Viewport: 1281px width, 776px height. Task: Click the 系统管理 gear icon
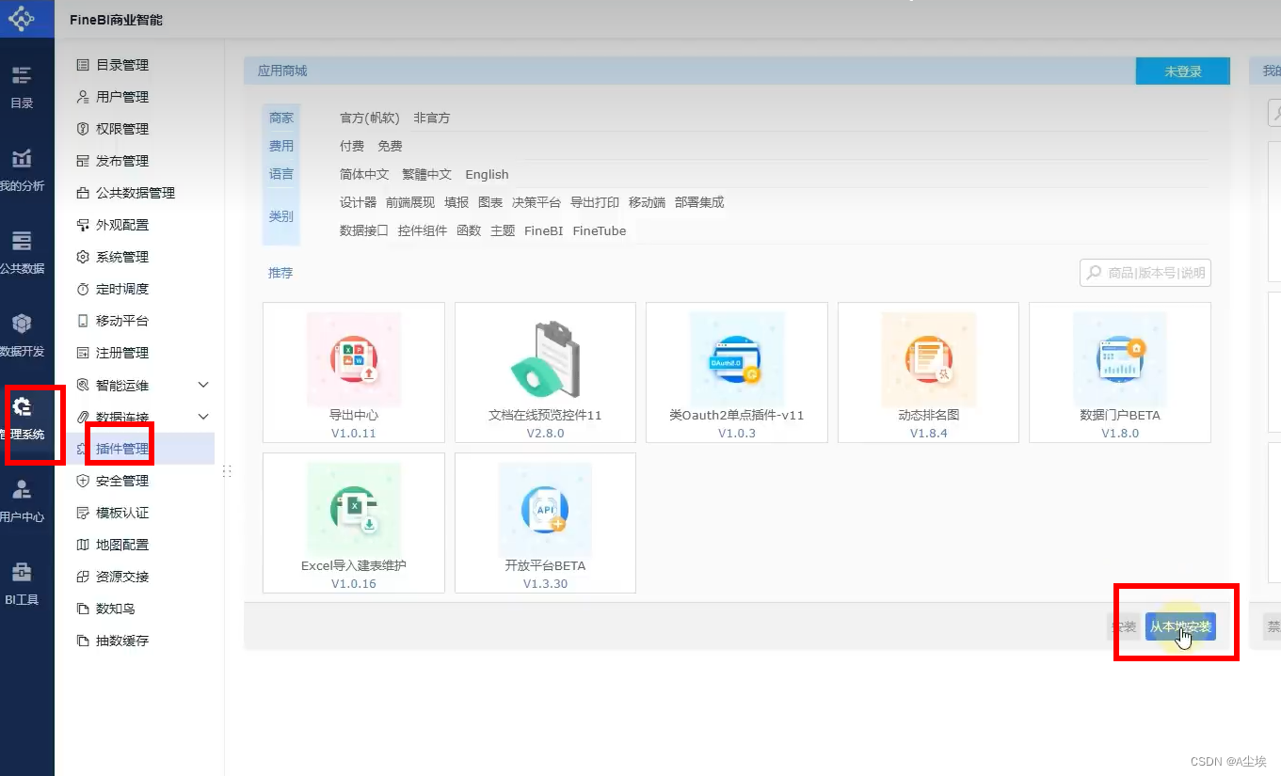83,257
